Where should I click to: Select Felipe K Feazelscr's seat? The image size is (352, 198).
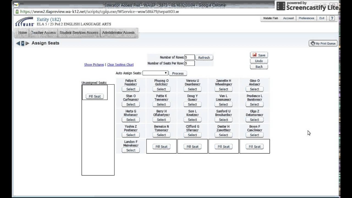(131, 89)
